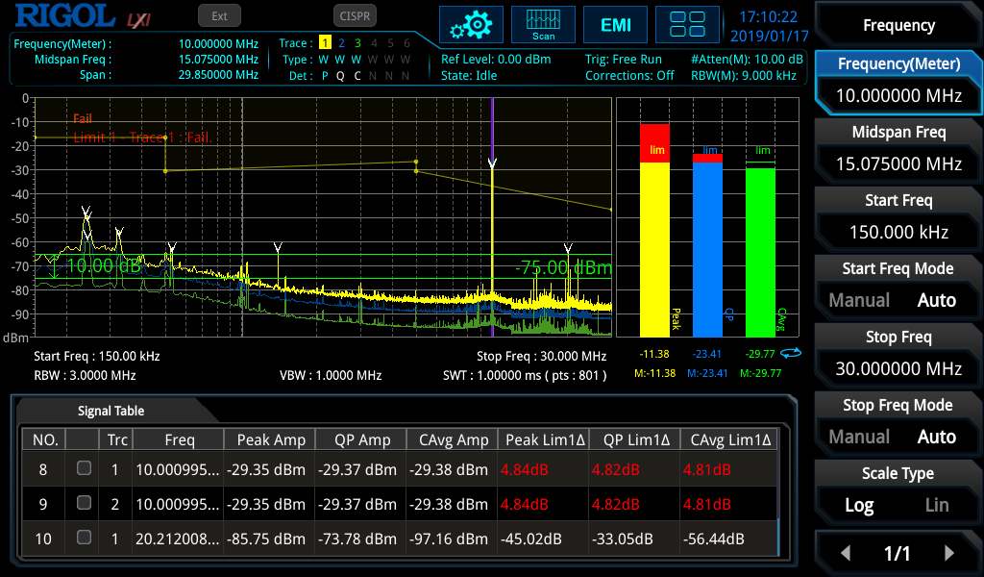The height and width of the screenshot is (577, 984).
Task: Start a measurement with the Scan icon
Action: click(x=543, y=24)
